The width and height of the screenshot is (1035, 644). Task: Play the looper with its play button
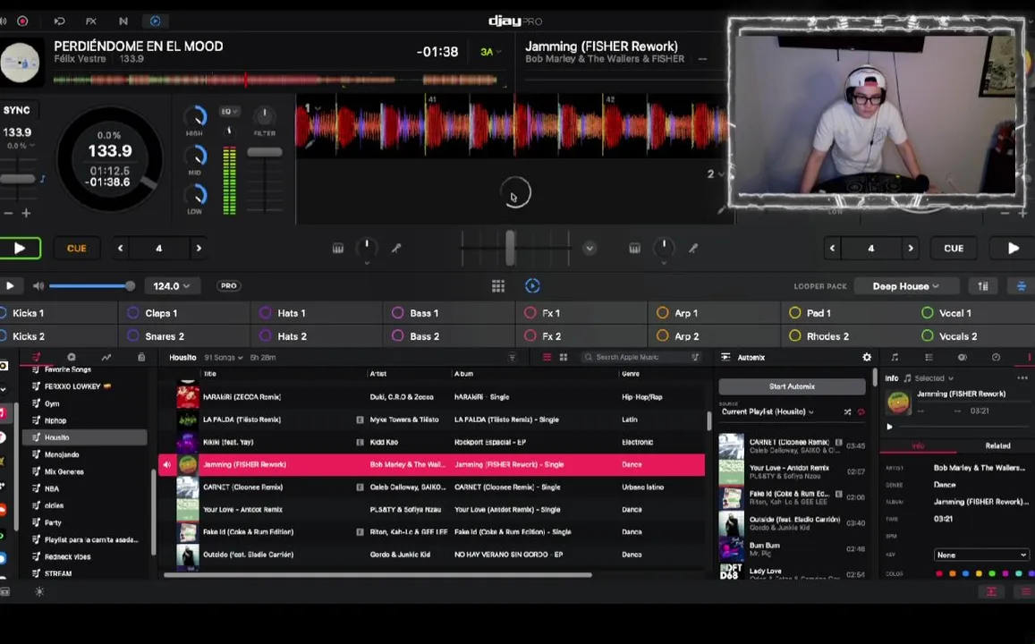click(x=10, y=285)
